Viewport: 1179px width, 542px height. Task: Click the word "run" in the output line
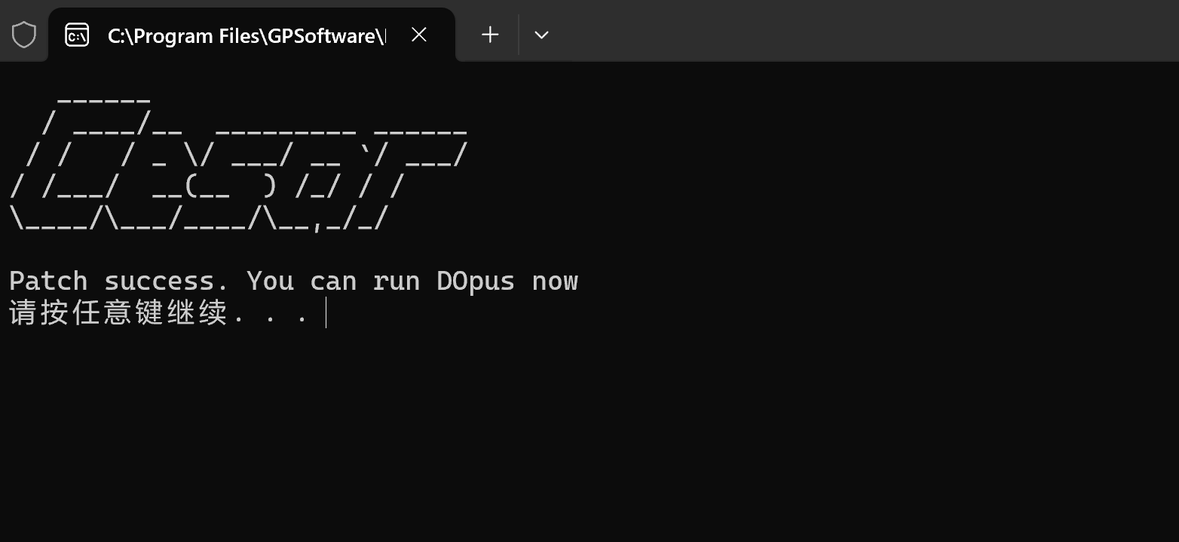pyautogui.click(x=397, y=281)
